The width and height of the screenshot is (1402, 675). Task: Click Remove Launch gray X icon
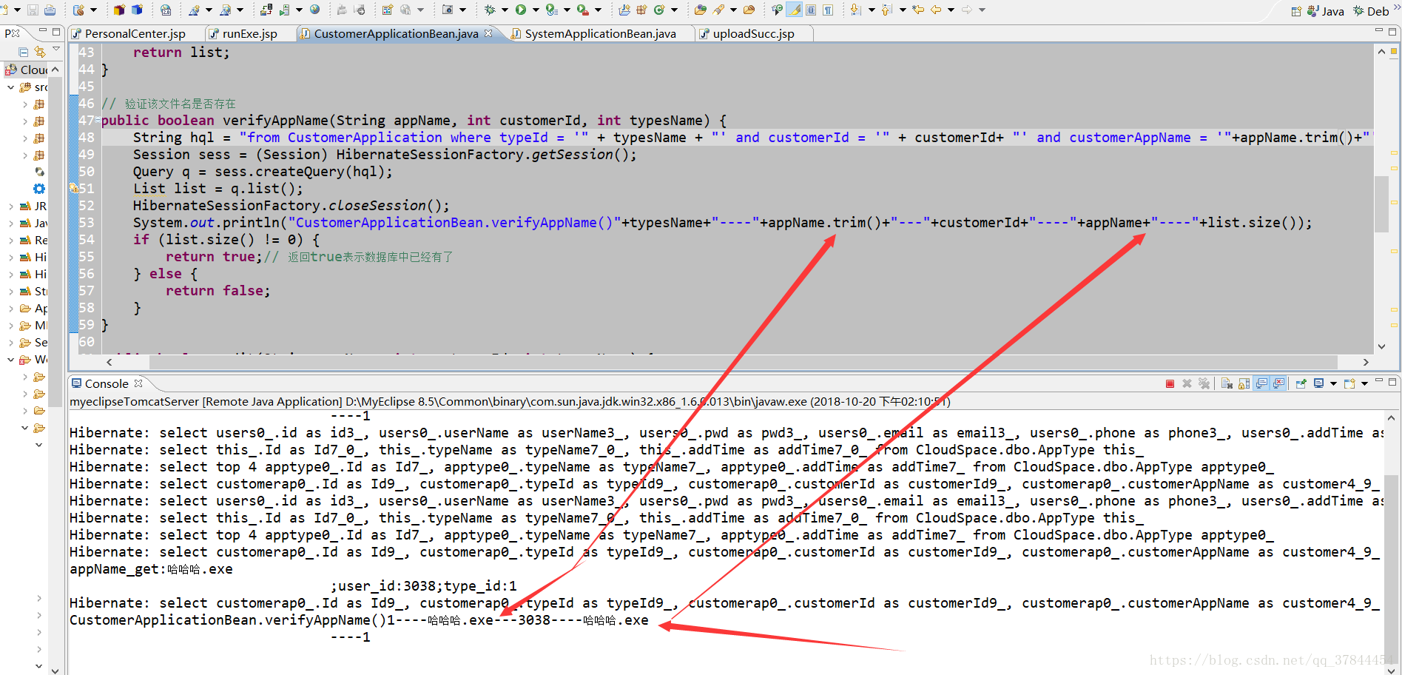(x=1187, y=383)
